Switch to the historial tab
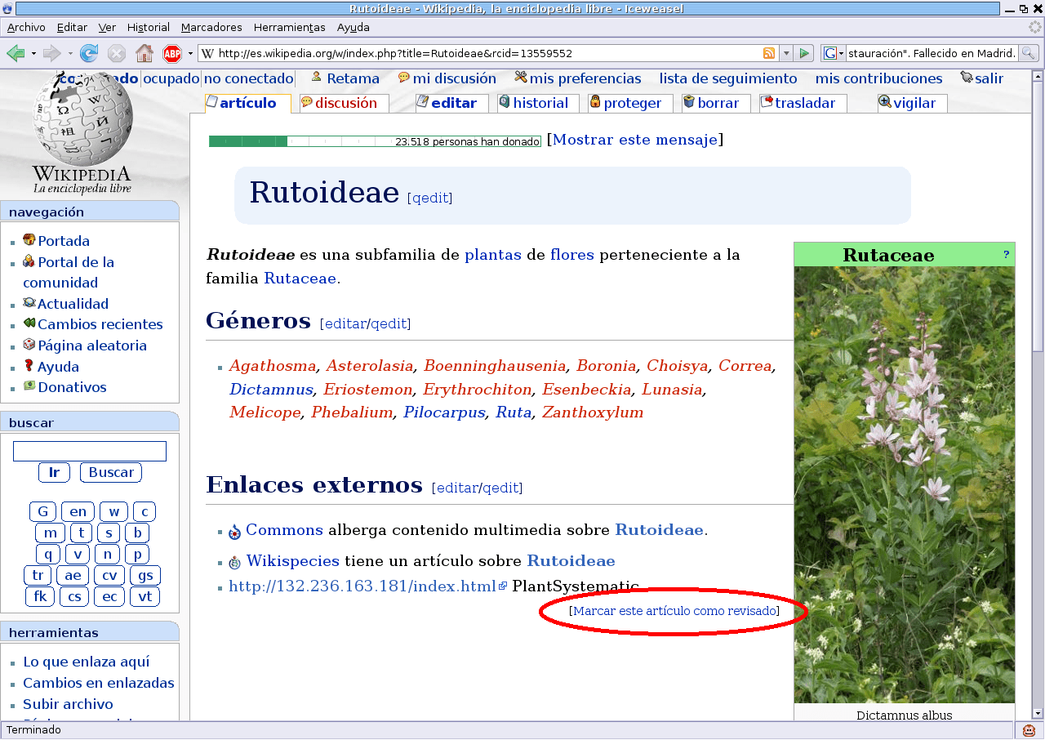This screenshot has width=1045, height=740. pyautogui.click(x=540, y=103)
